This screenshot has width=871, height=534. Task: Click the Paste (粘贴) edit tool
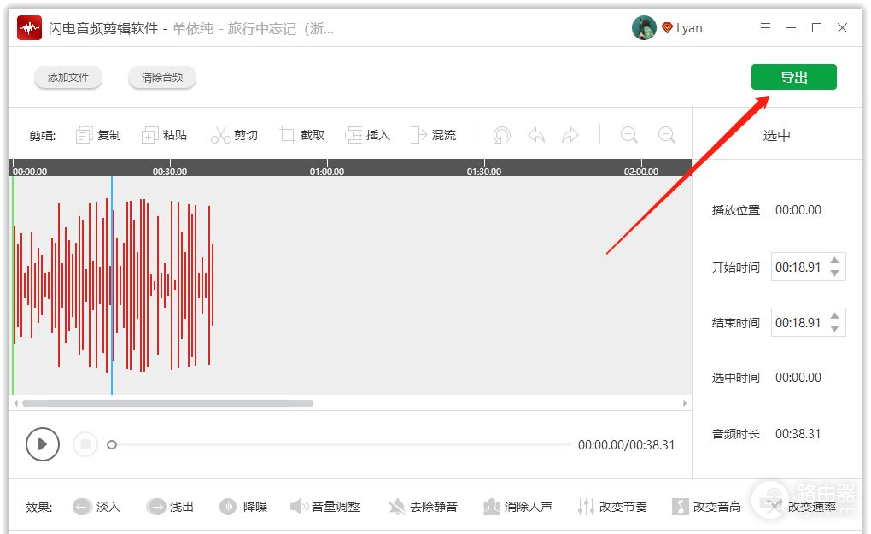point(165,135)
